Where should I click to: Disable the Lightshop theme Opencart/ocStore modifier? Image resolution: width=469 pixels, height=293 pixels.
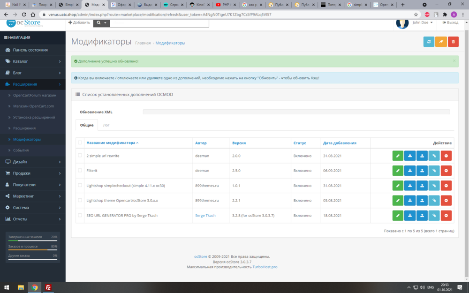coord(446,201)
